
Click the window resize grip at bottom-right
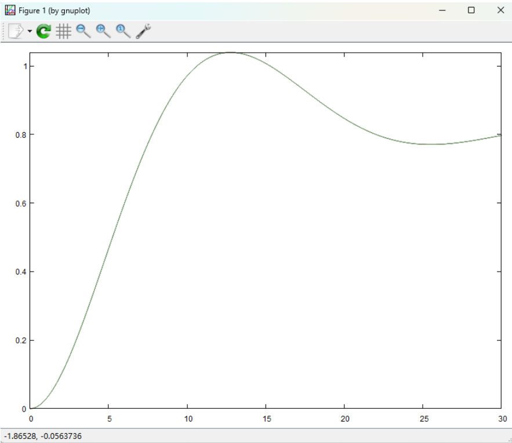508,439
